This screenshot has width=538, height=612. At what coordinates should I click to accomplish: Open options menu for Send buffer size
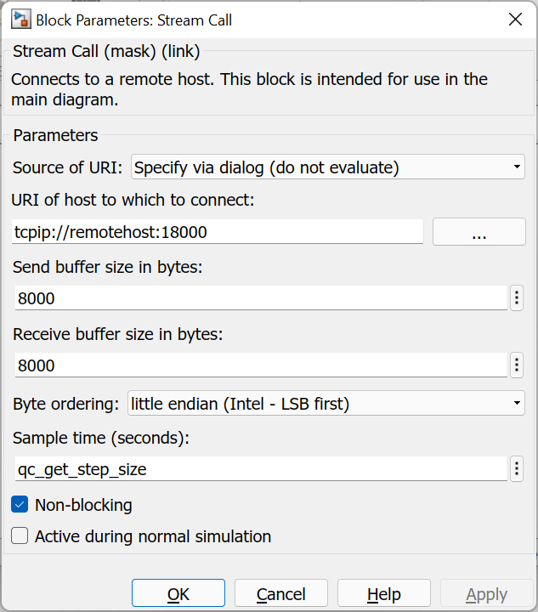[517, 298]
